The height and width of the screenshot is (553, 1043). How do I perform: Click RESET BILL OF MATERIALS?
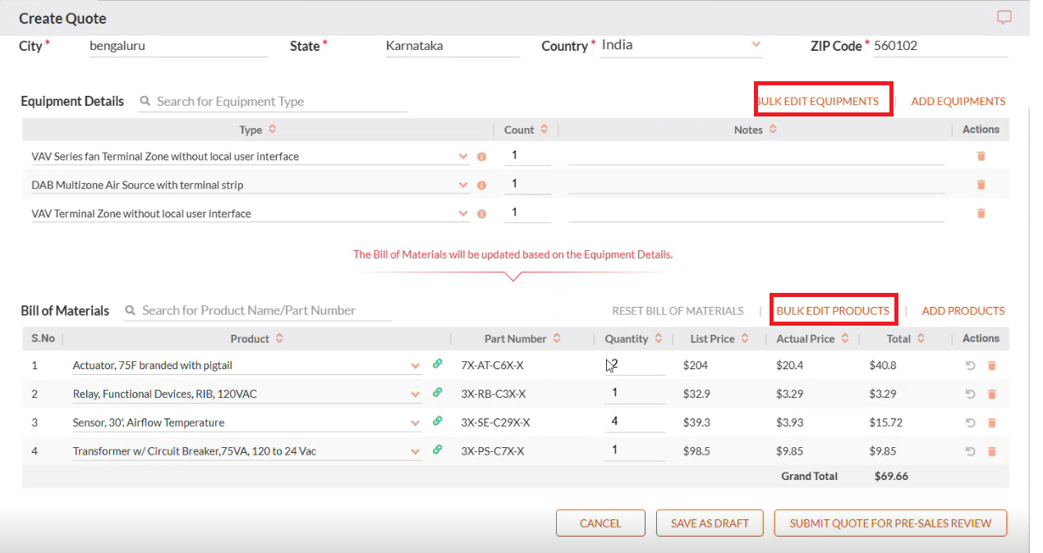678,311
